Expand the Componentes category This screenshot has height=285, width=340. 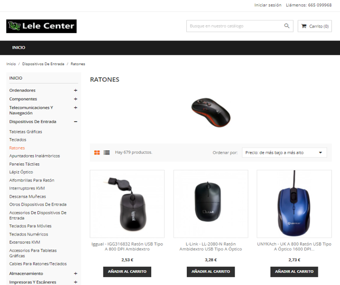75,99
